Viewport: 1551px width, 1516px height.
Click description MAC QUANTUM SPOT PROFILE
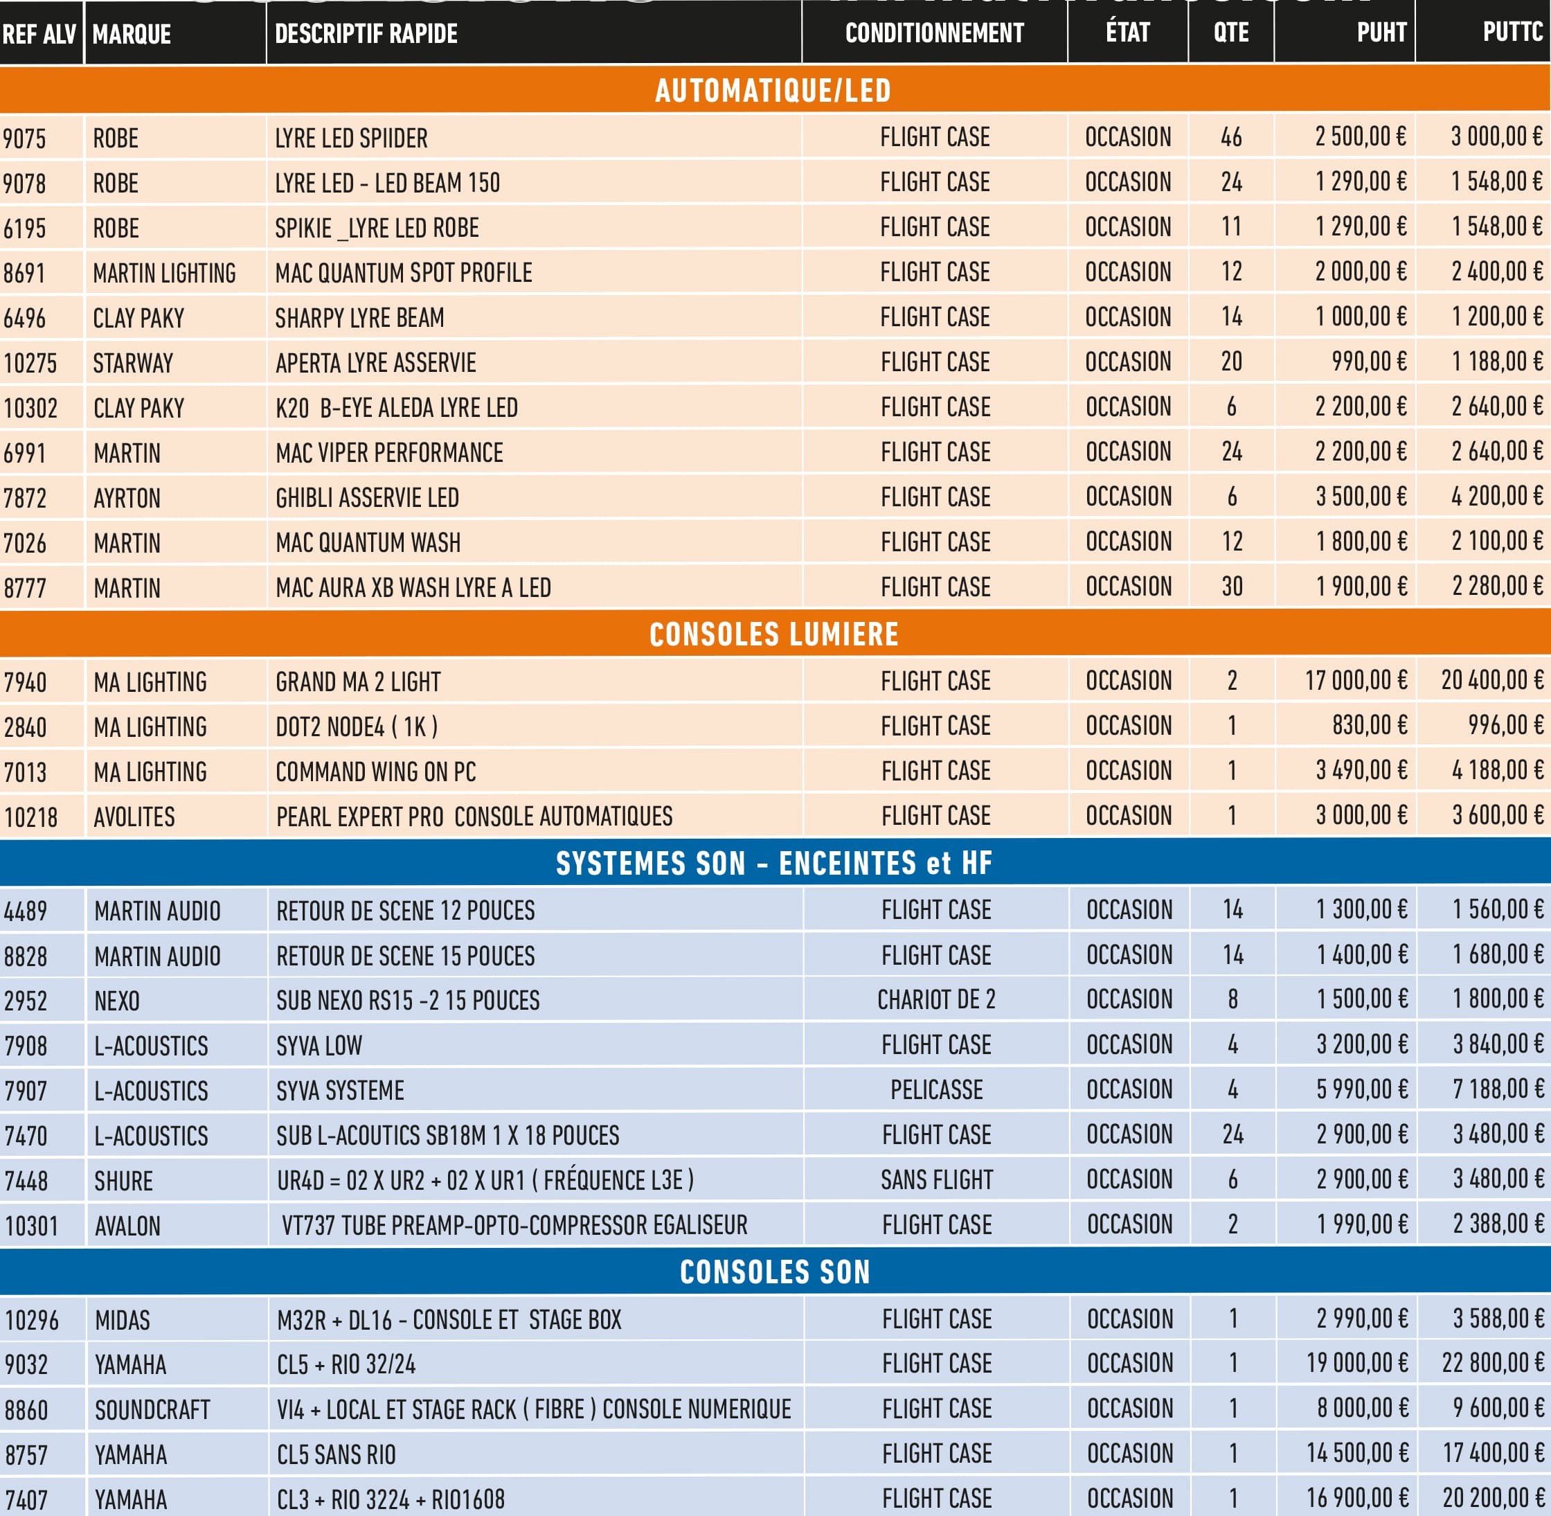(x=404, y=272)
